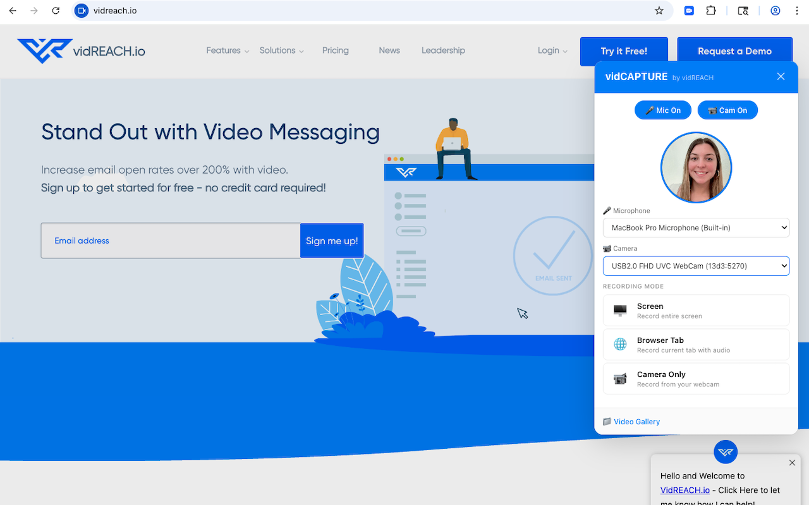The width and height of the screenshot is (809, 505).
Task: Click the tab search icon in browser toolbar
Action: tap(743, 11)
